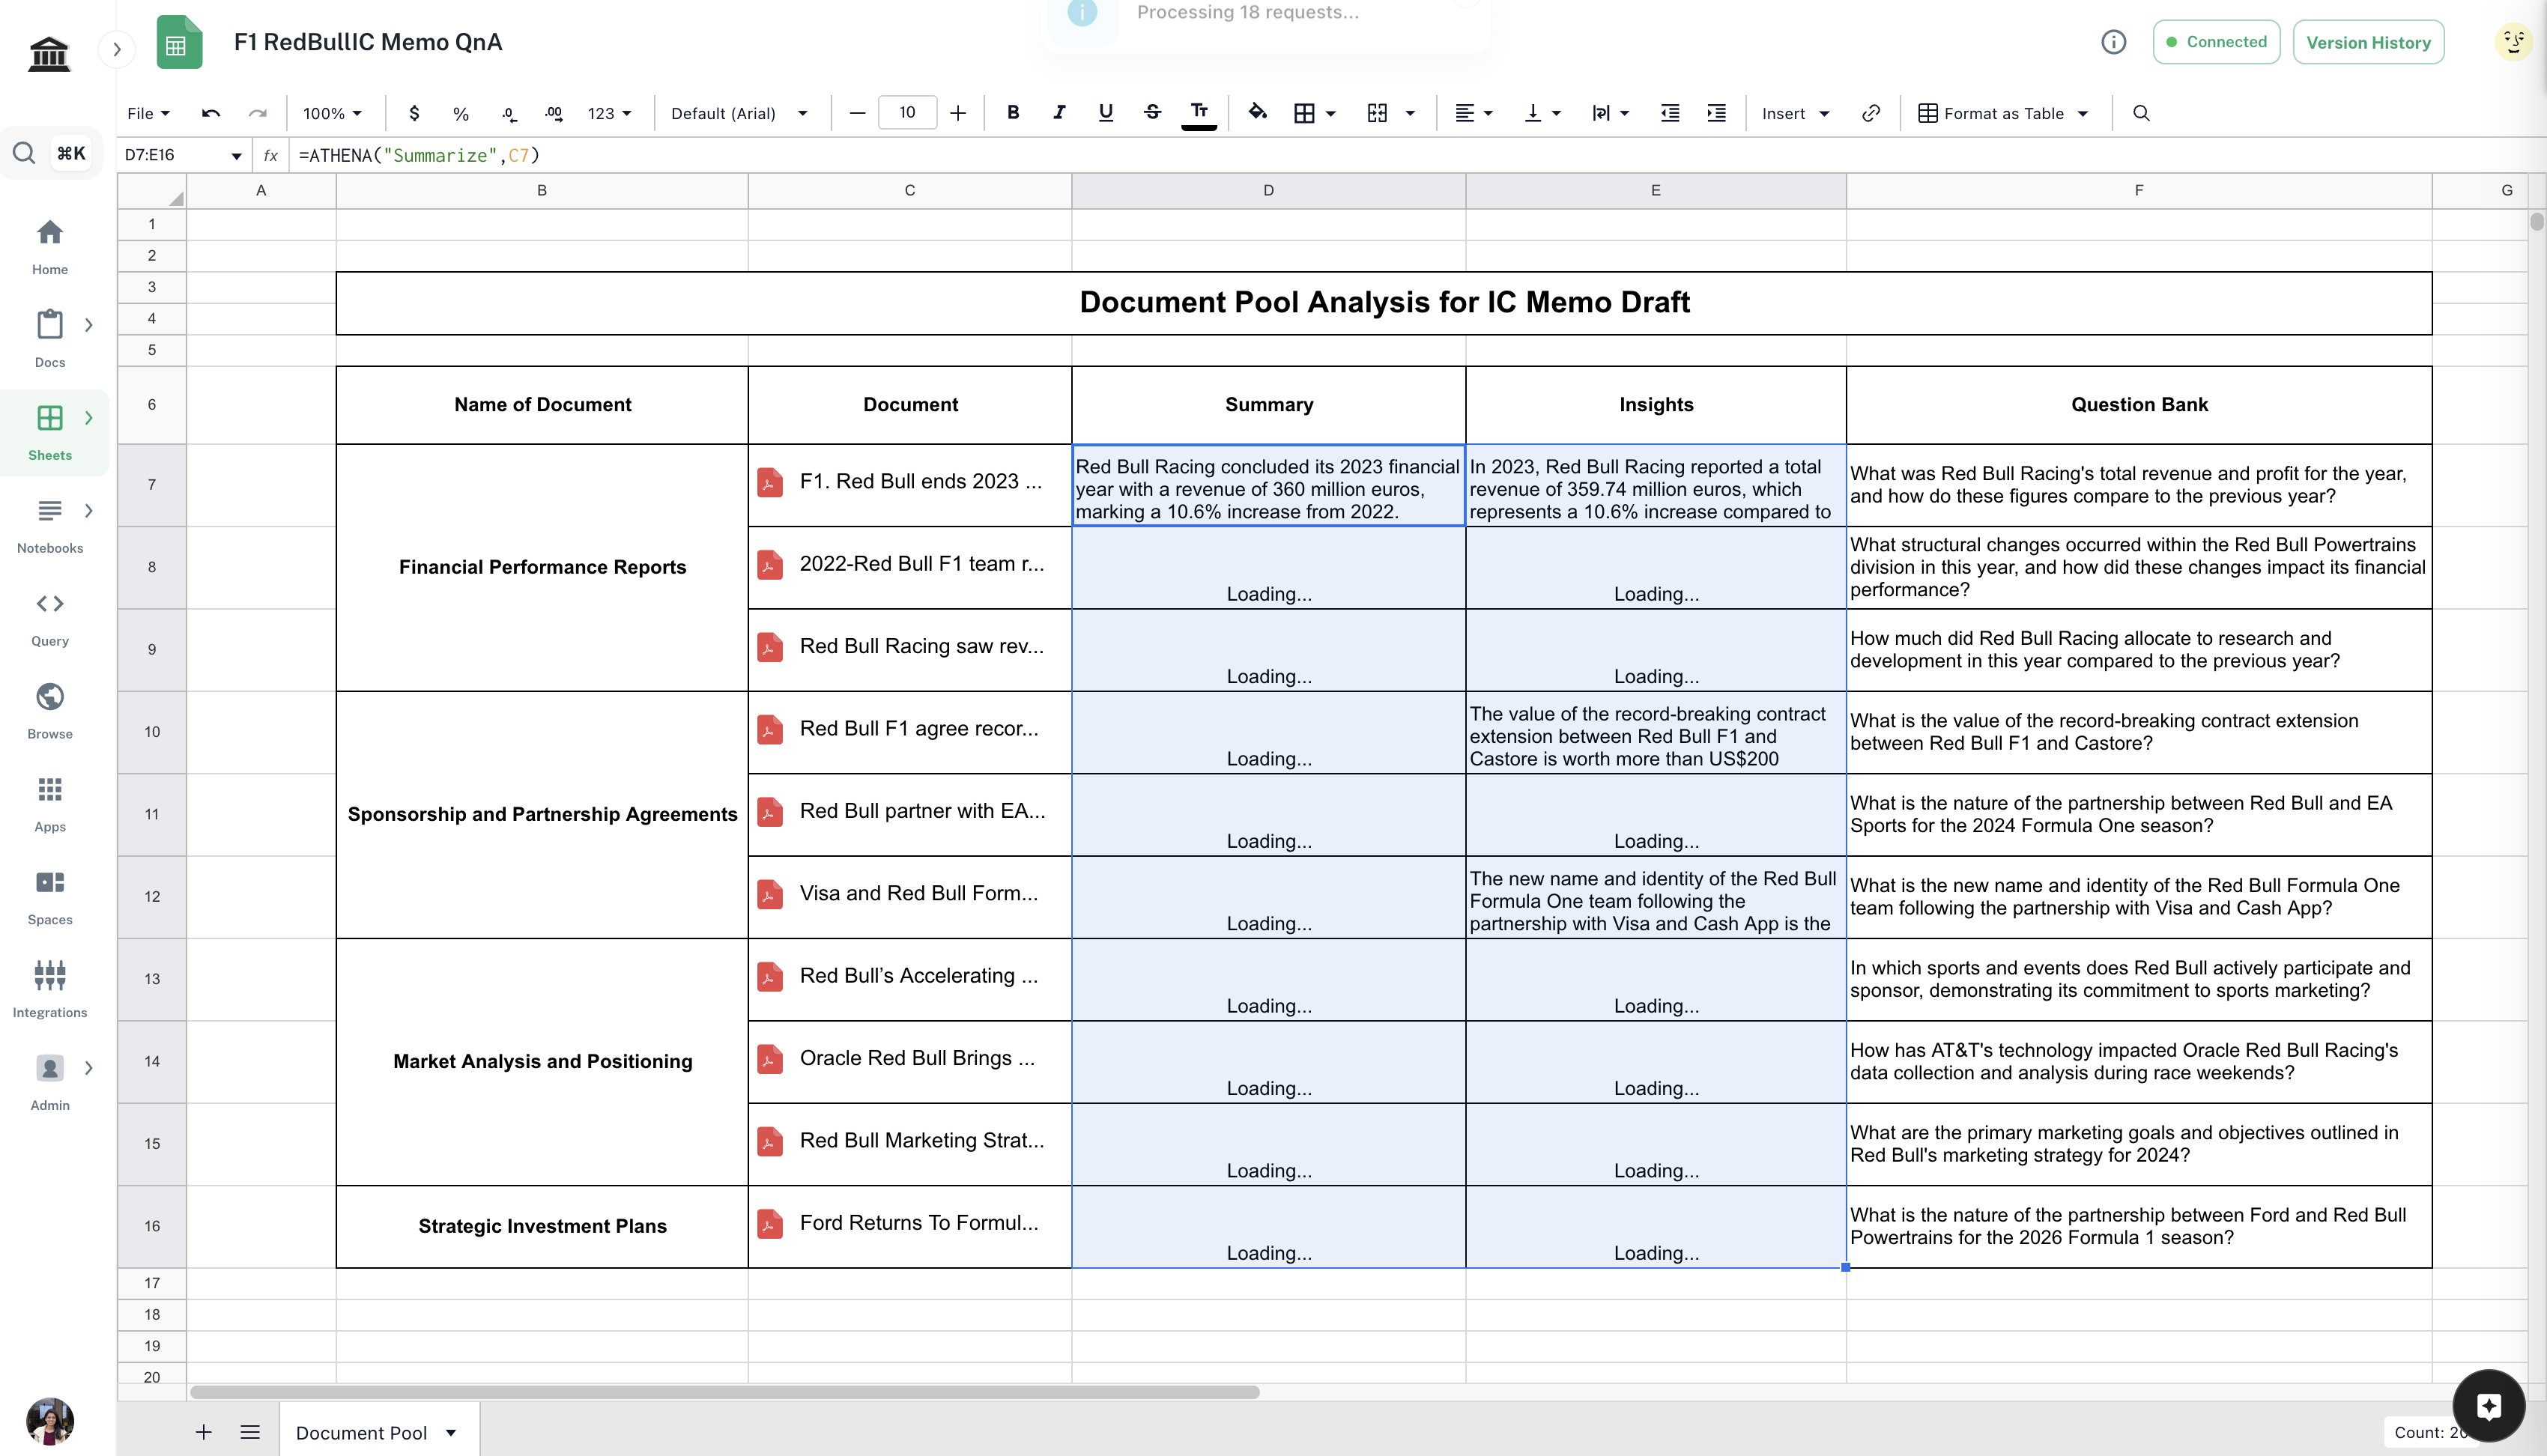Click the Query code icon
2547x1456 pixels.
pyautogui.click(x=50, y=604)
